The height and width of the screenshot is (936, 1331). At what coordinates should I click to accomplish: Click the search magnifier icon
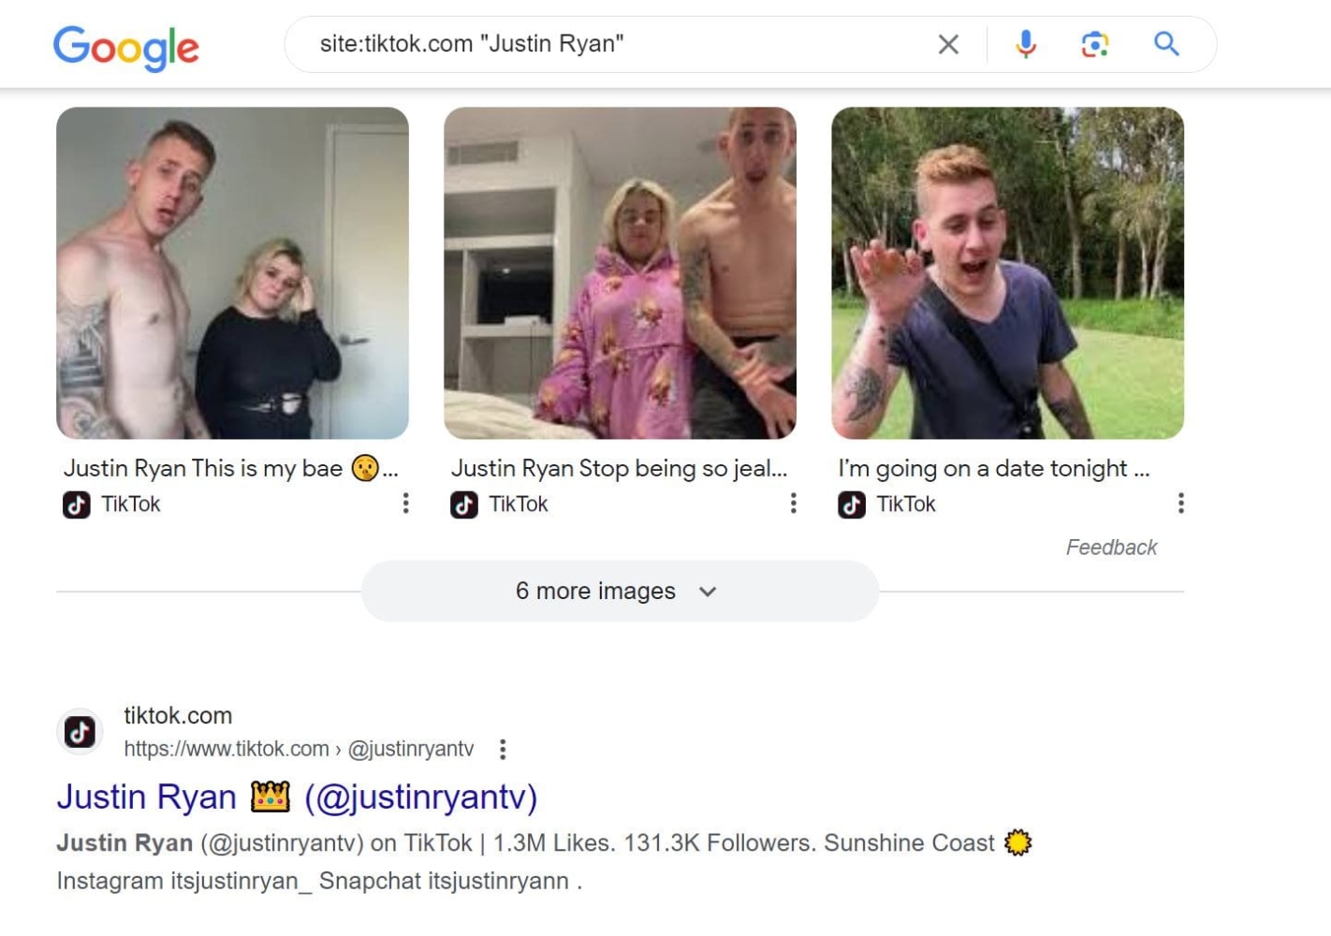pyautogui.click(x=1165, y=43)
